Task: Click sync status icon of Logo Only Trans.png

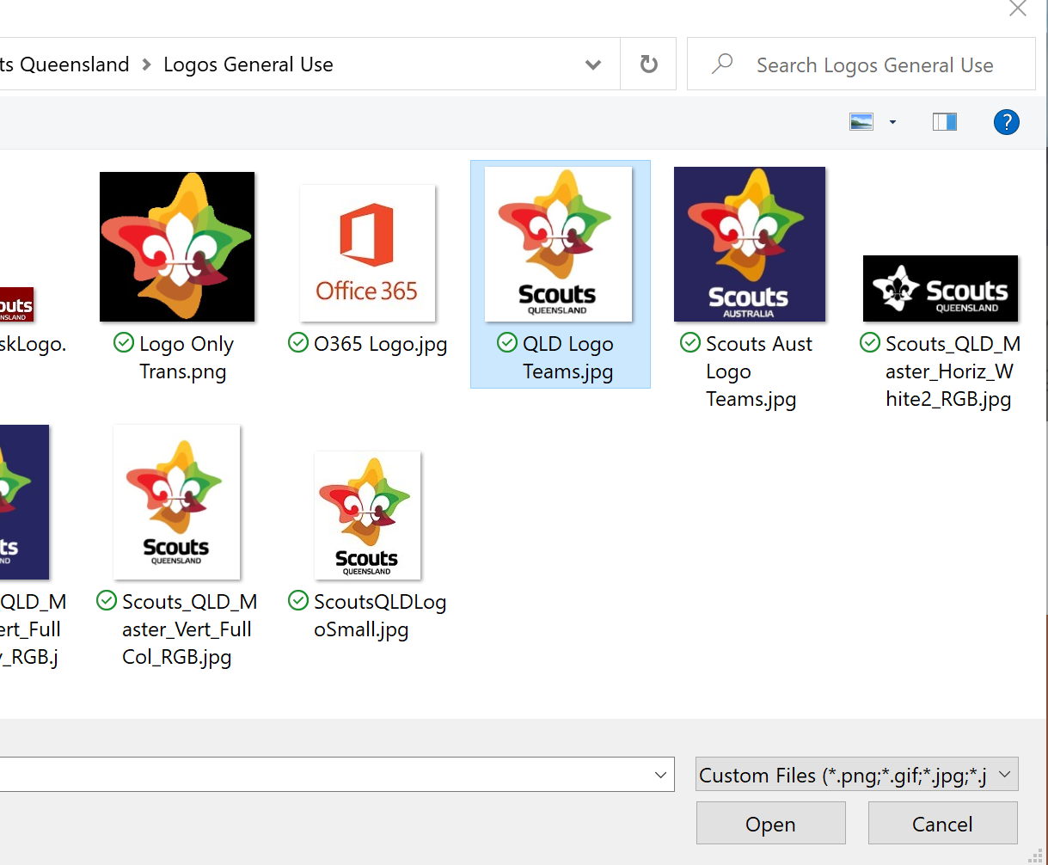Action: [124, 343]
